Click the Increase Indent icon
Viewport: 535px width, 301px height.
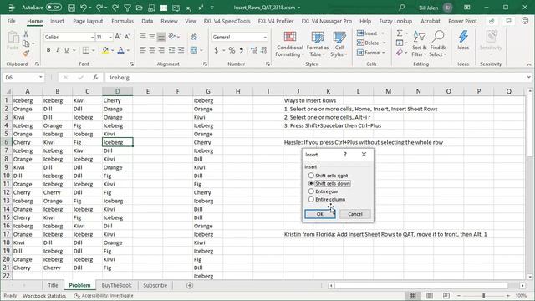point(181,50)
